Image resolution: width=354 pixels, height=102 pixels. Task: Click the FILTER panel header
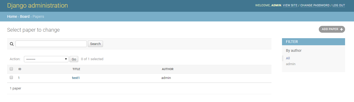click(x=314, y=42)
